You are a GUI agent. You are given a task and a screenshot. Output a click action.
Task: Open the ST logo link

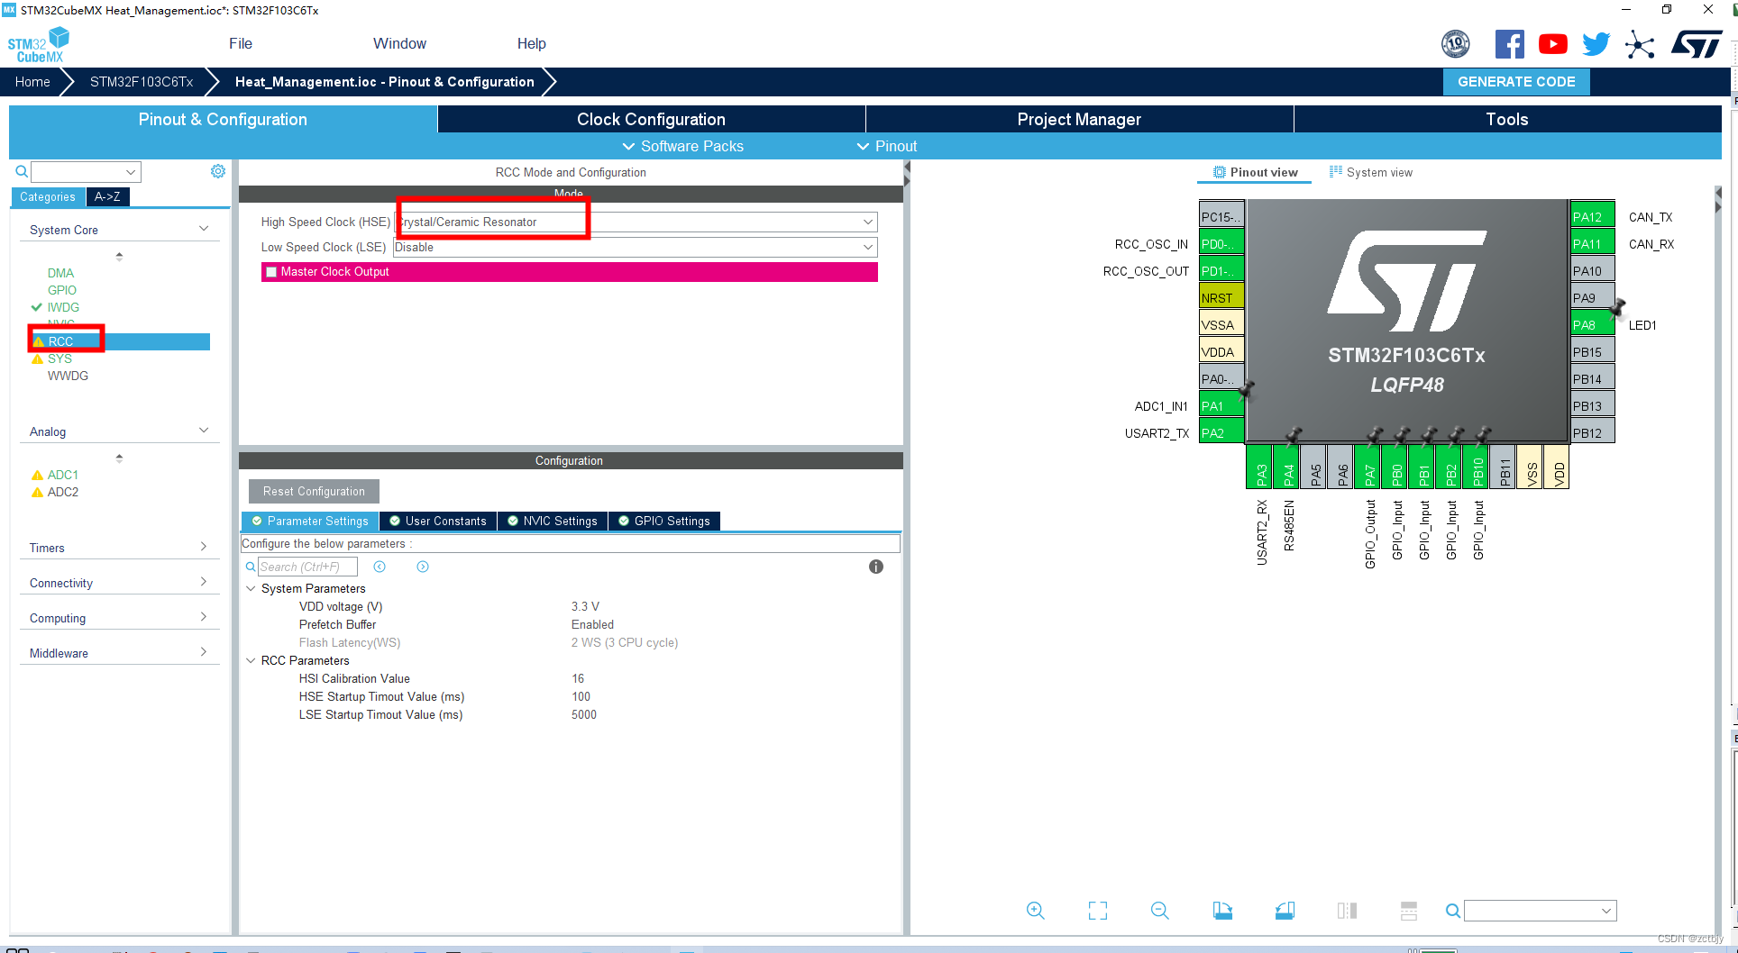tap(1697, 44)
